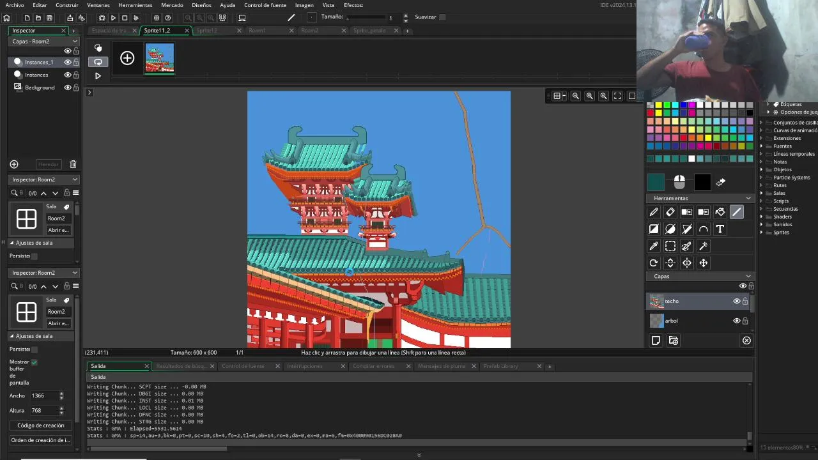This screenshot has height=460, width=818.
Task: Open the Archivo menu
Action: click(15, 5)
